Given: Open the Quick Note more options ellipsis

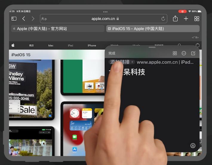Looking at the screenshot, I should pos(184,53).
